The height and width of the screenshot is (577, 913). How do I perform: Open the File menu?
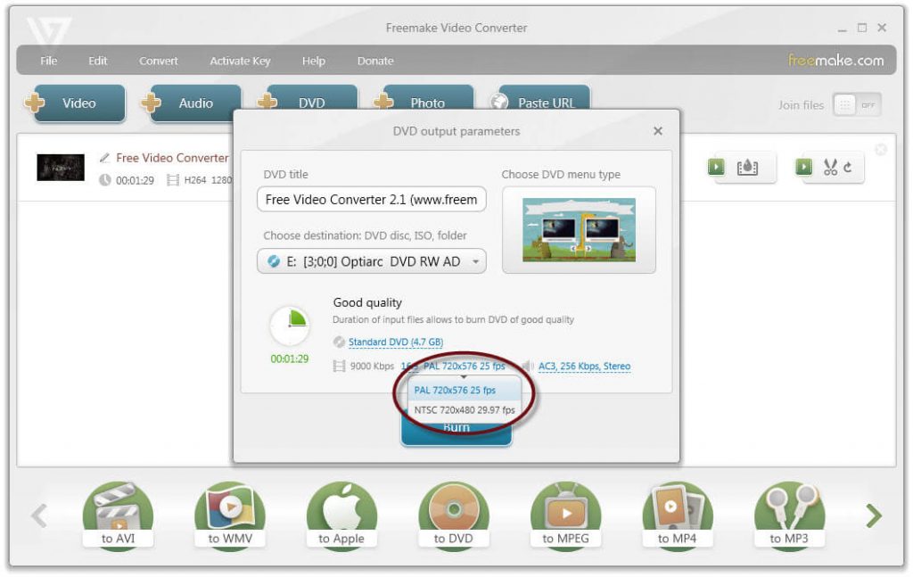pos(49,61)
